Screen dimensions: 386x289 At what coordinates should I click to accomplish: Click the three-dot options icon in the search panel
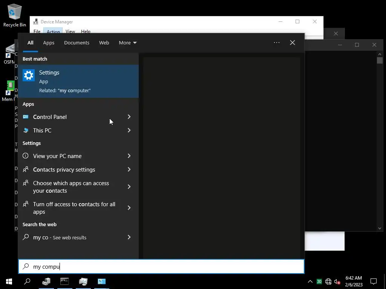coord(276,43)
